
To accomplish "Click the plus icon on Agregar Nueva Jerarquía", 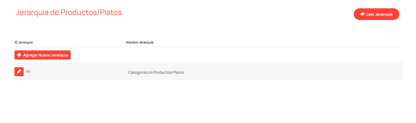I will pyautogui.click(x=19, y=55).
